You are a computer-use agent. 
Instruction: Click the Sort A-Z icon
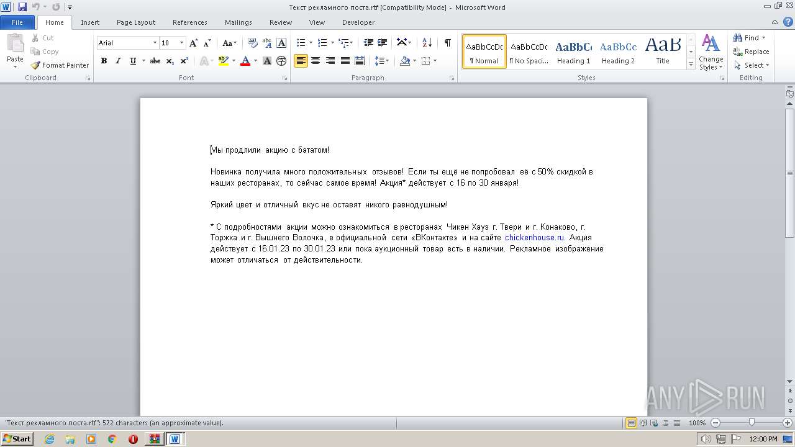coord(427,43)
